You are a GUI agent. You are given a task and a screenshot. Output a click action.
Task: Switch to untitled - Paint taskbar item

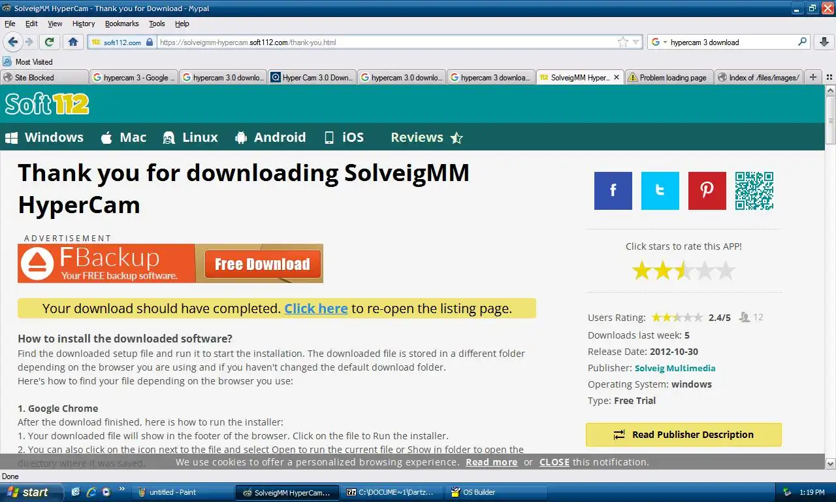184,492
